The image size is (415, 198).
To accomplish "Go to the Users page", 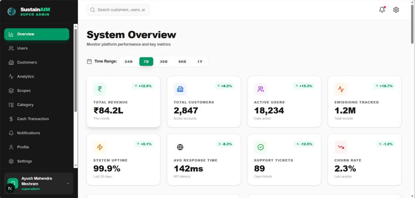I will click(36, 48).
